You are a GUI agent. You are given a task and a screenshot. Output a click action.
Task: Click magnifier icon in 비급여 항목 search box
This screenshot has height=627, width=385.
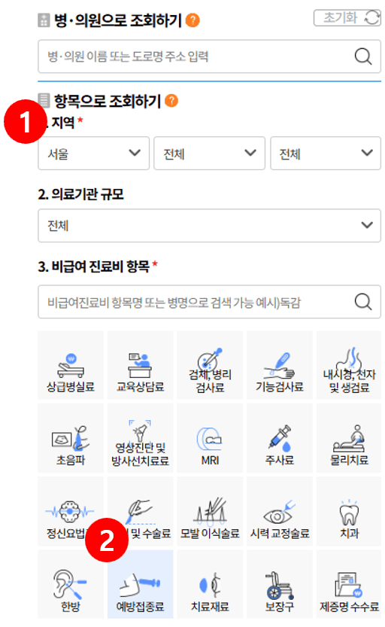(363, 302)
